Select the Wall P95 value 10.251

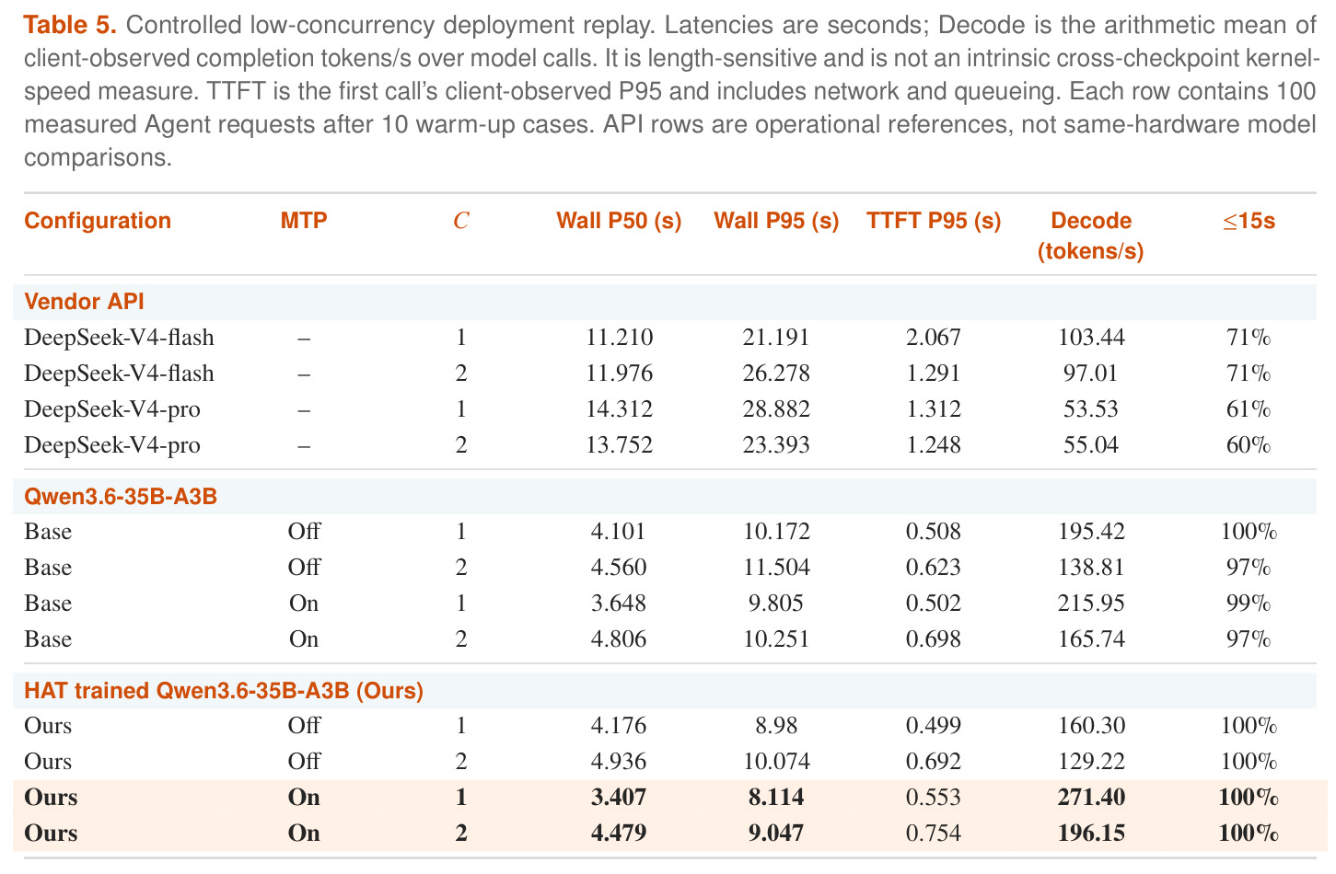(x=776, y=639)
